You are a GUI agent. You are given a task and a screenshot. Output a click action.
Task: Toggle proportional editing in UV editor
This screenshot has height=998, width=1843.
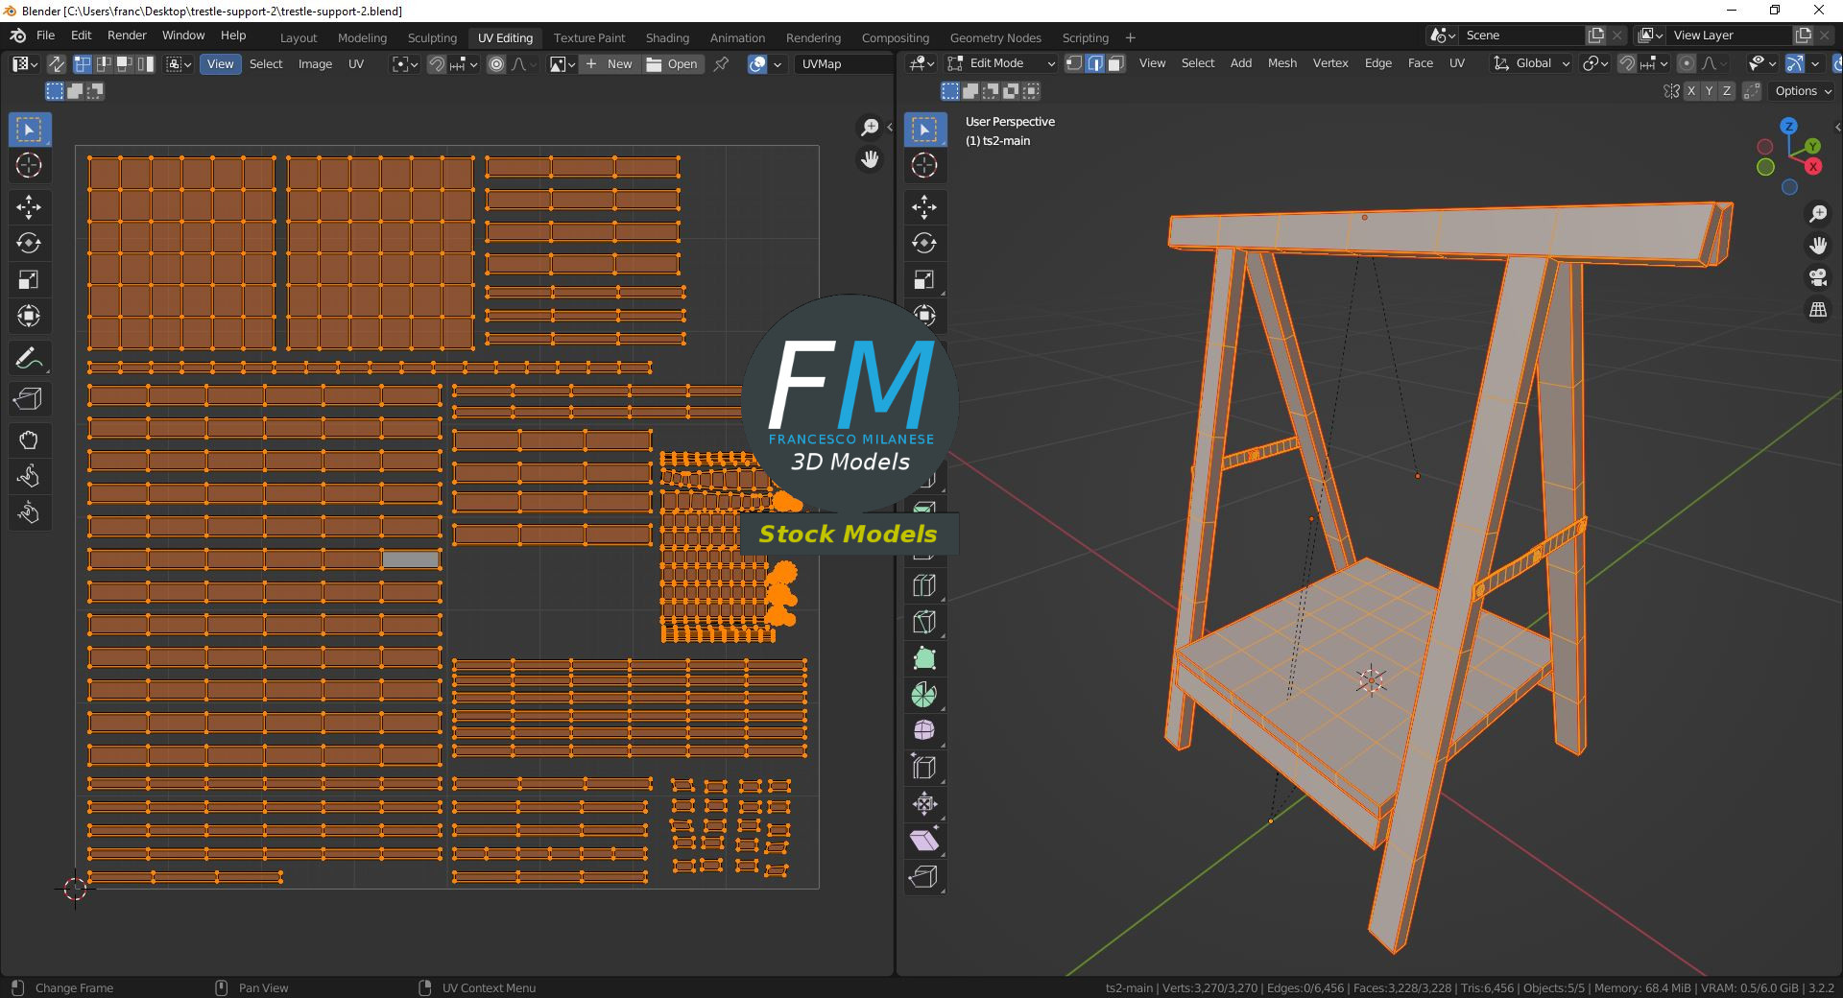pos(496,64)
